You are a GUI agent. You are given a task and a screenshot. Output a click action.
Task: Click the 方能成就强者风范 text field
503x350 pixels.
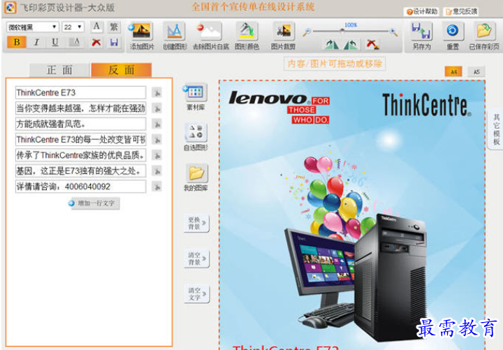81,124
